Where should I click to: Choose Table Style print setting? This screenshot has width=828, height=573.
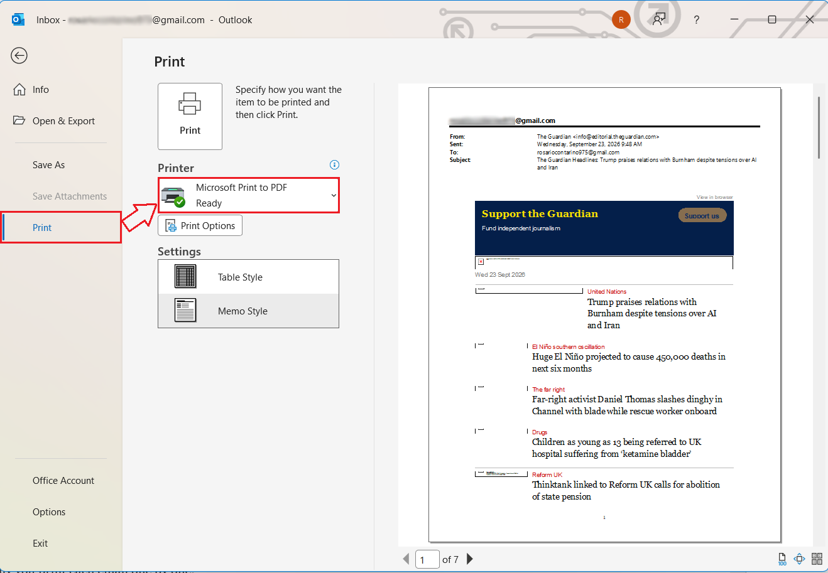(x=248, y=277)
